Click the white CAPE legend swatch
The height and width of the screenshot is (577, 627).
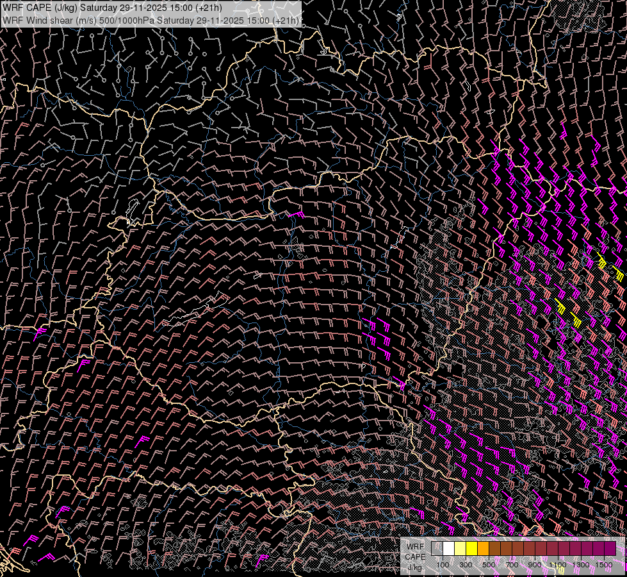pos(449,549)
